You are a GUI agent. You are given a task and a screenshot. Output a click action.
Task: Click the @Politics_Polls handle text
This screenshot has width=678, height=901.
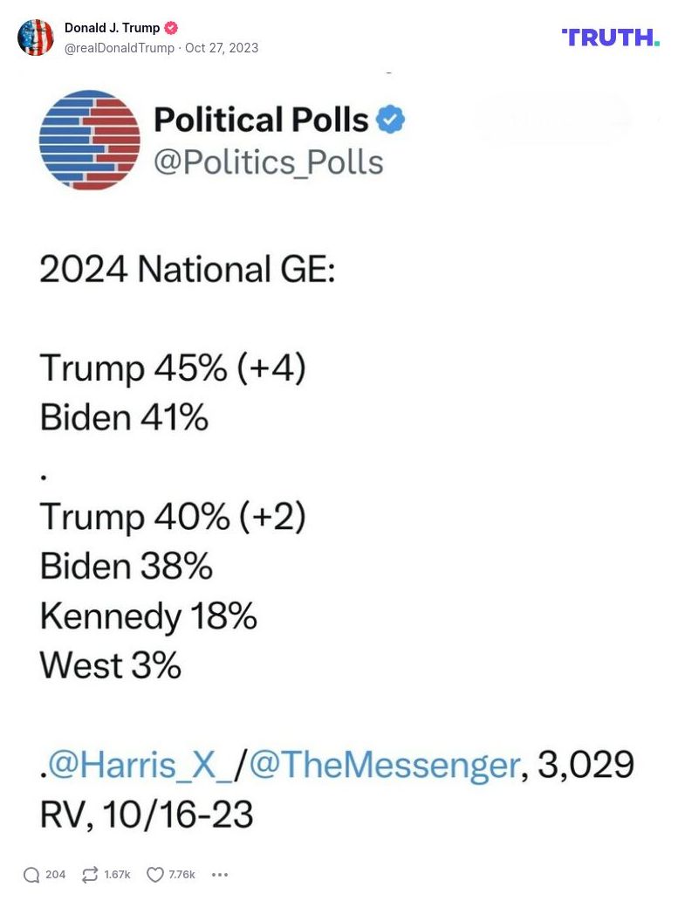268,161
